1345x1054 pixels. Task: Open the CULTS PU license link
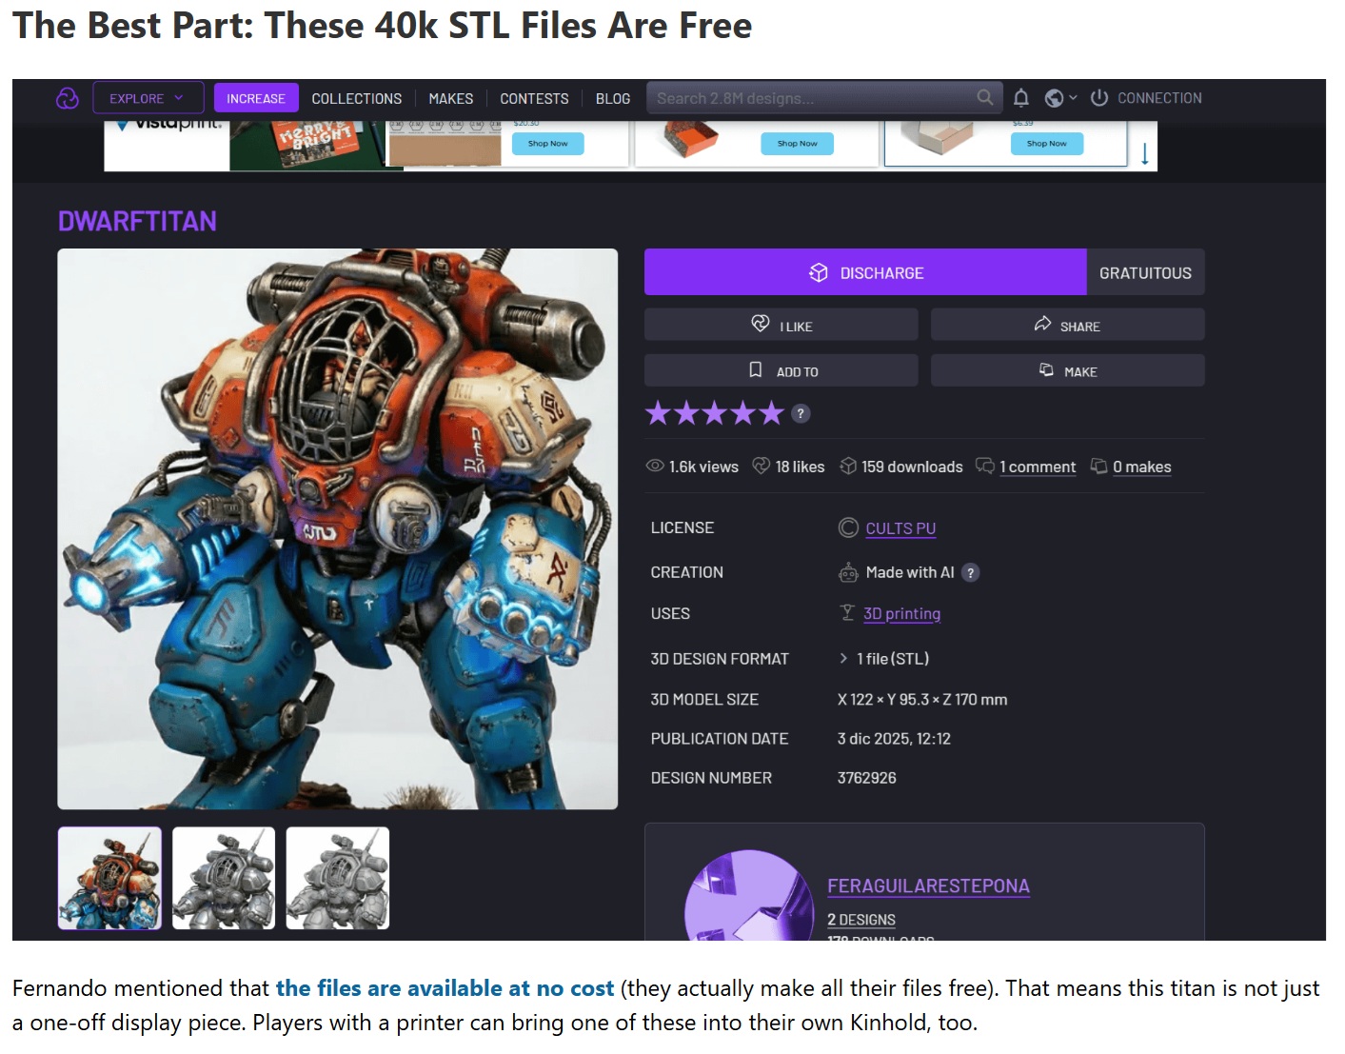pyautogui.click(x=900, y=528)
